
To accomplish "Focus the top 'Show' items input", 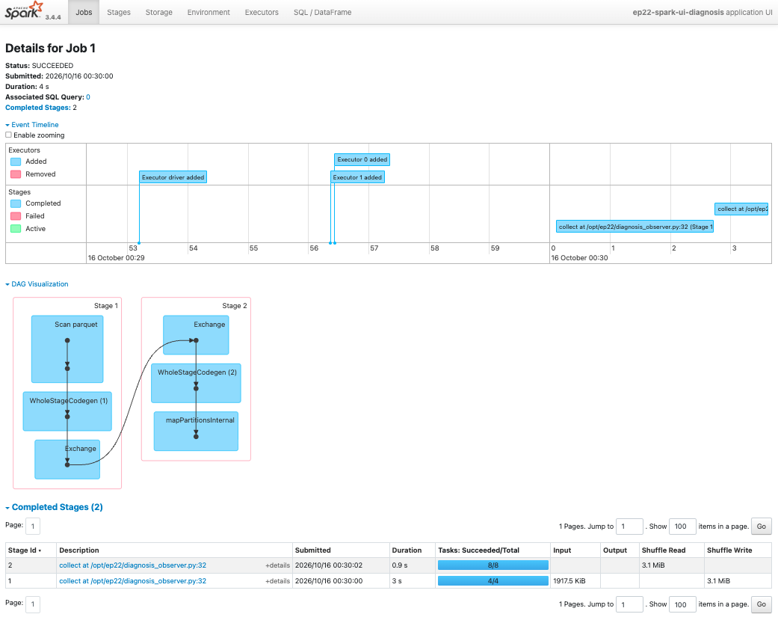I will point(683,527).
